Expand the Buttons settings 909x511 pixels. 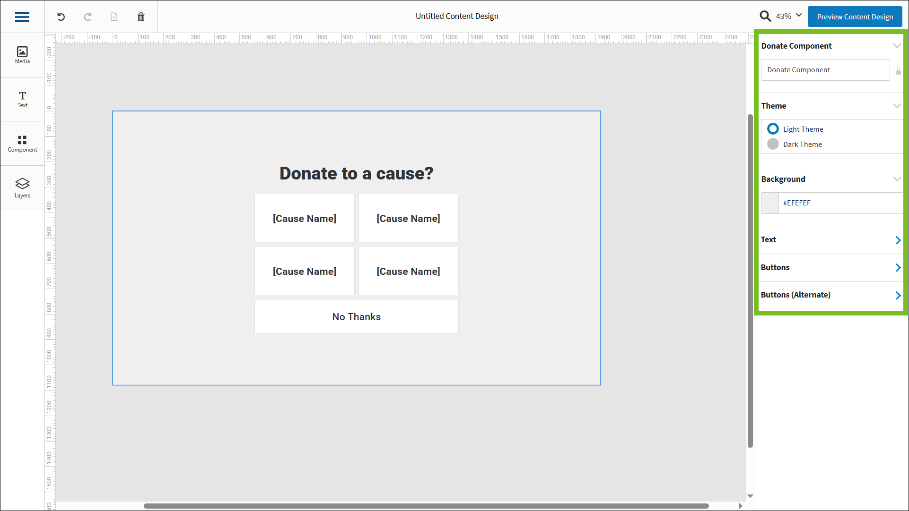[898, 267]
